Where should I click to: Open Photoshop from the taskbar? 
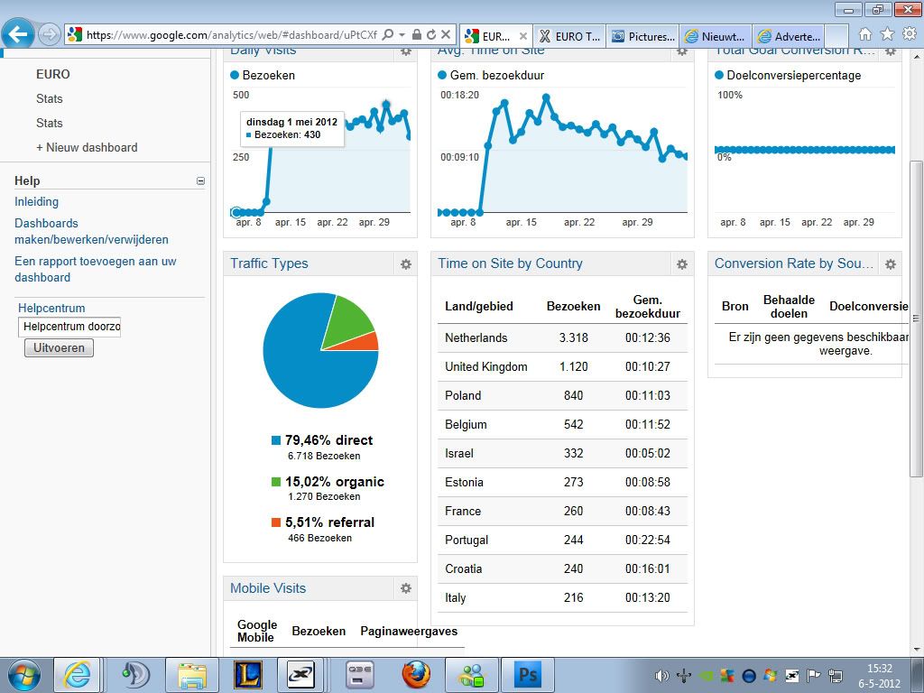click(x=527, y=675)
